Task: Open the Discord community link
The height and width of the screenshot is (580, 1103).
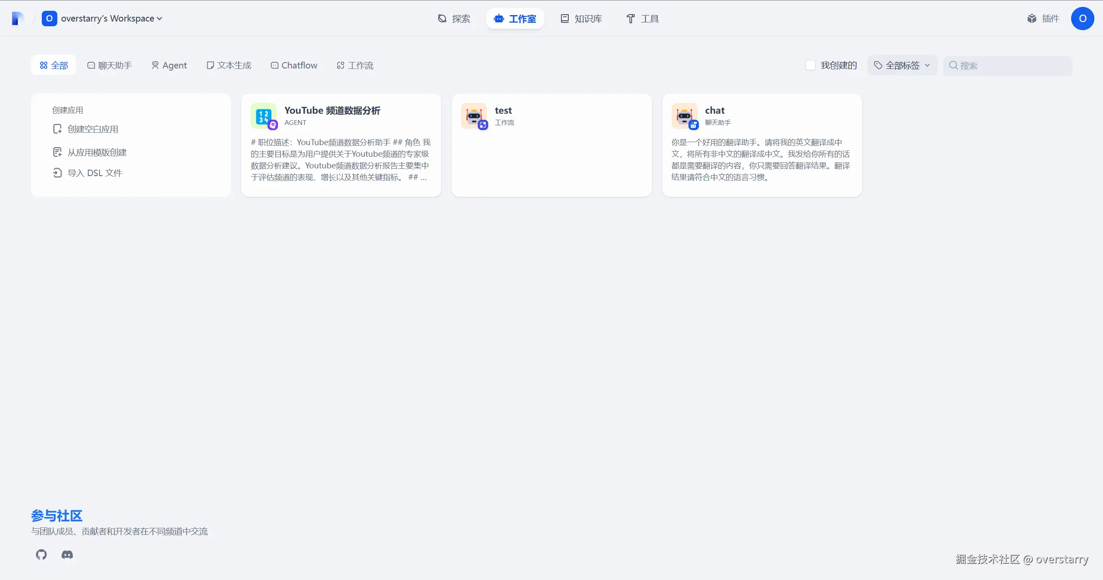Action: pos(67,555)
